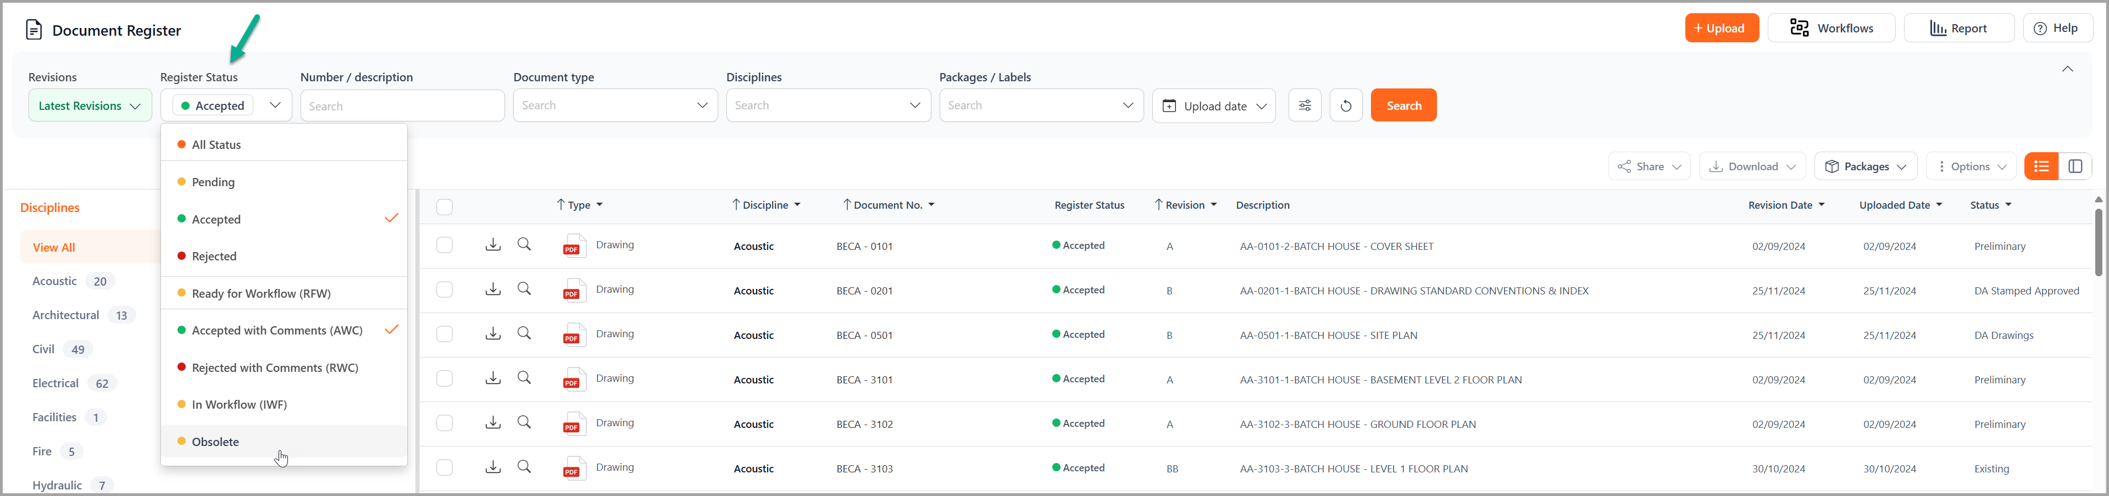Screen dimensions: 2109x496
Task: Open the Document type dropdown
Action: click(x=615, y=105)
